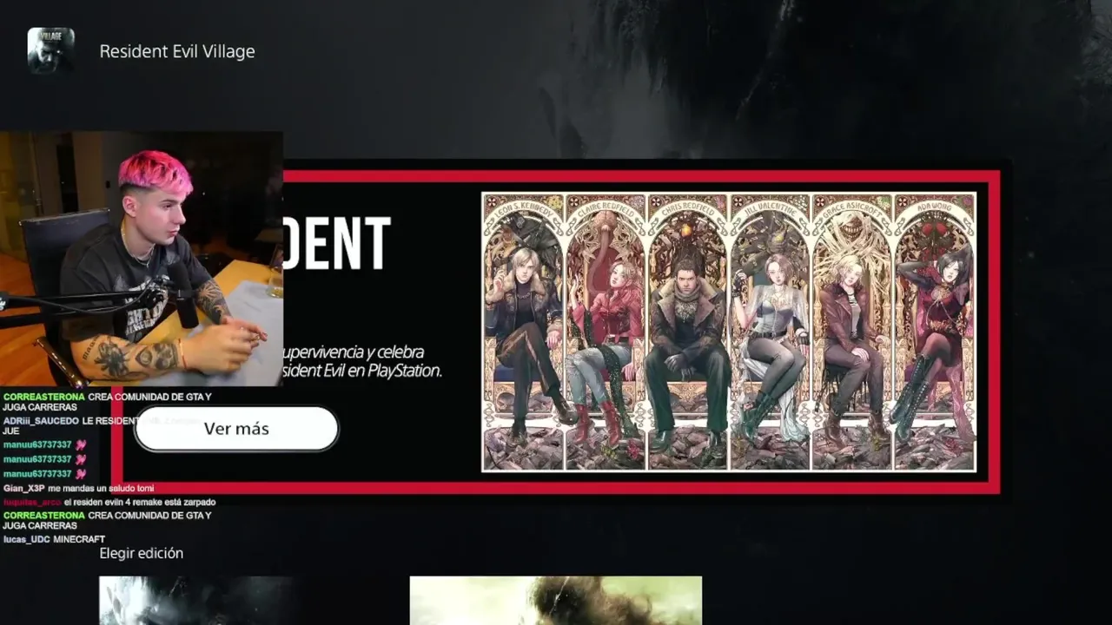Viewport: 1112px width, 625px height.
Task: Select the Leon S. Kennedy art panel
Action: click(524, 332)
